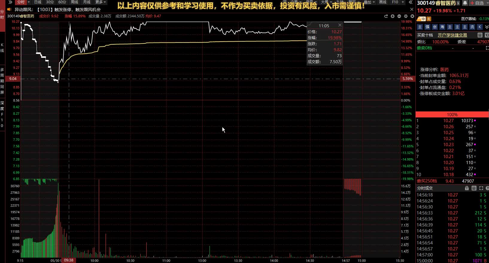Screen dimensions: 489x263
Task: Click the orange R tag icon
Action: [x=429, y=19]
